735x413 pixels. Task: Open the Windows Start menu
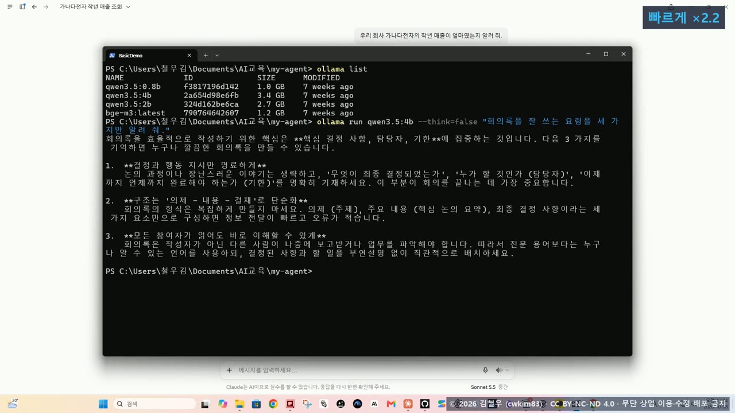(103, 404)
